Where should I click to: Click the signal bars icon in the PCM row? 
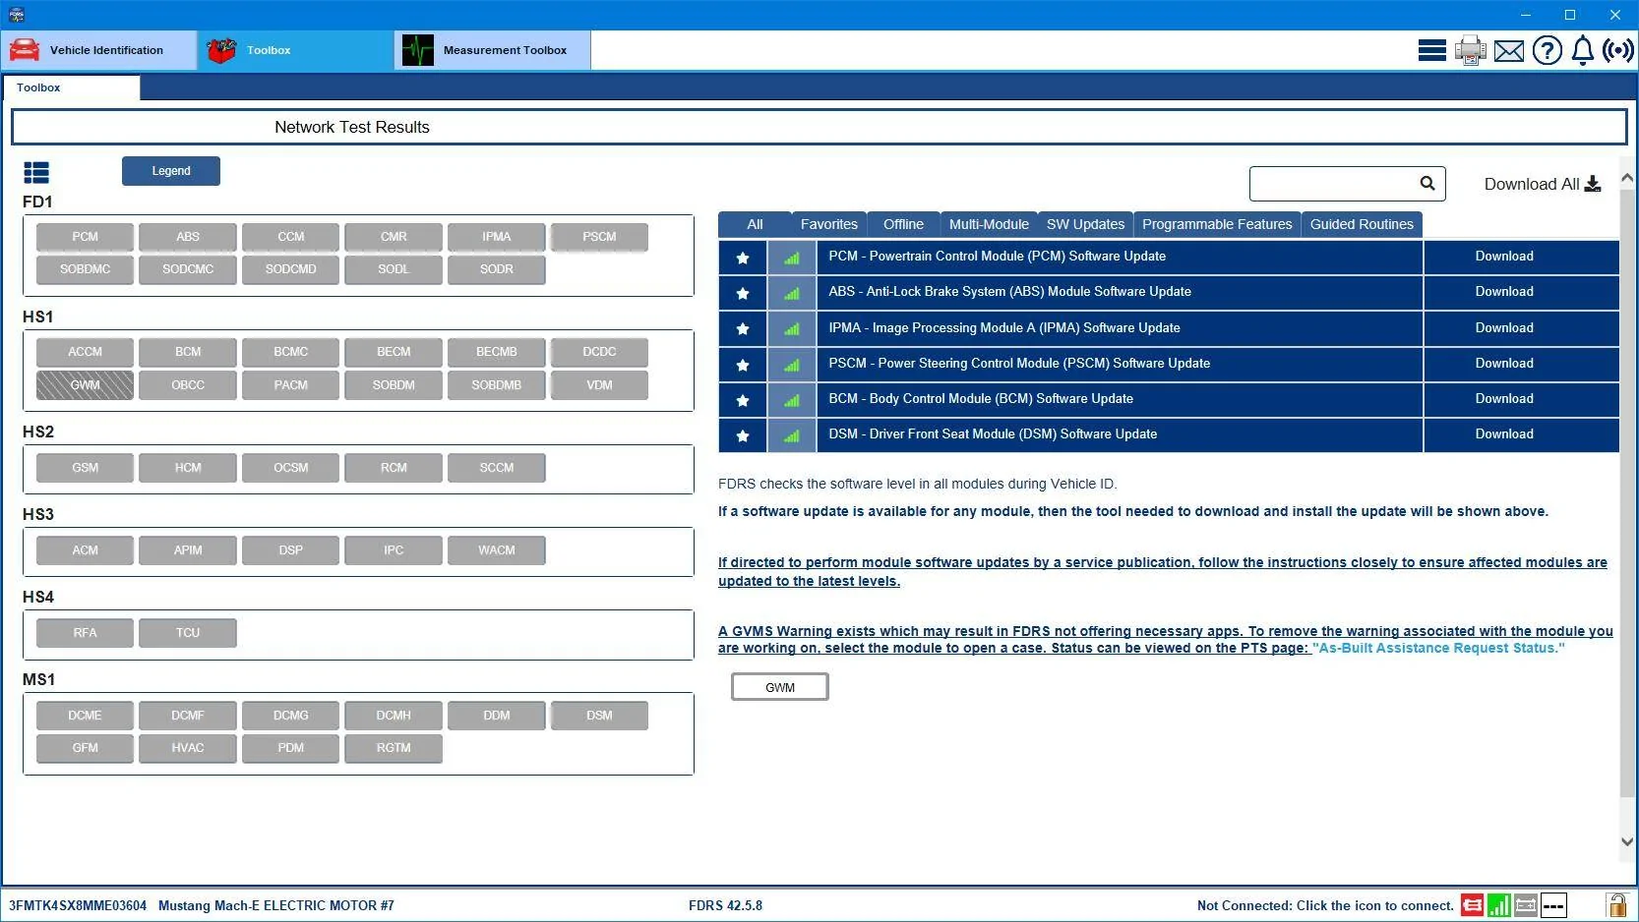792,258
